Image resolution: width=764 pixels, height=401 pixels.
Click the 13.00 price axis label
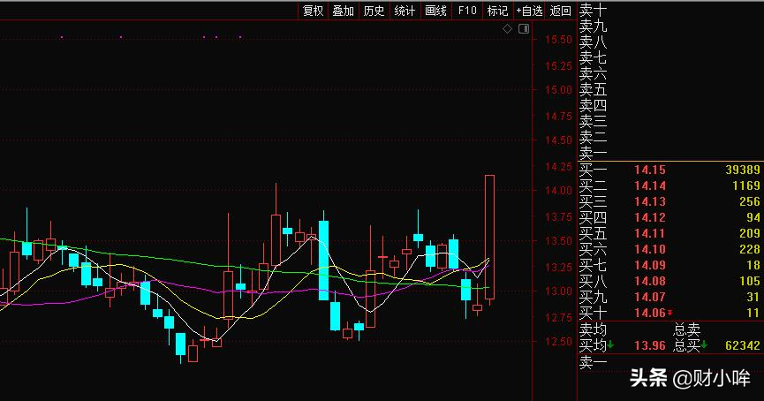pos(558,291)
